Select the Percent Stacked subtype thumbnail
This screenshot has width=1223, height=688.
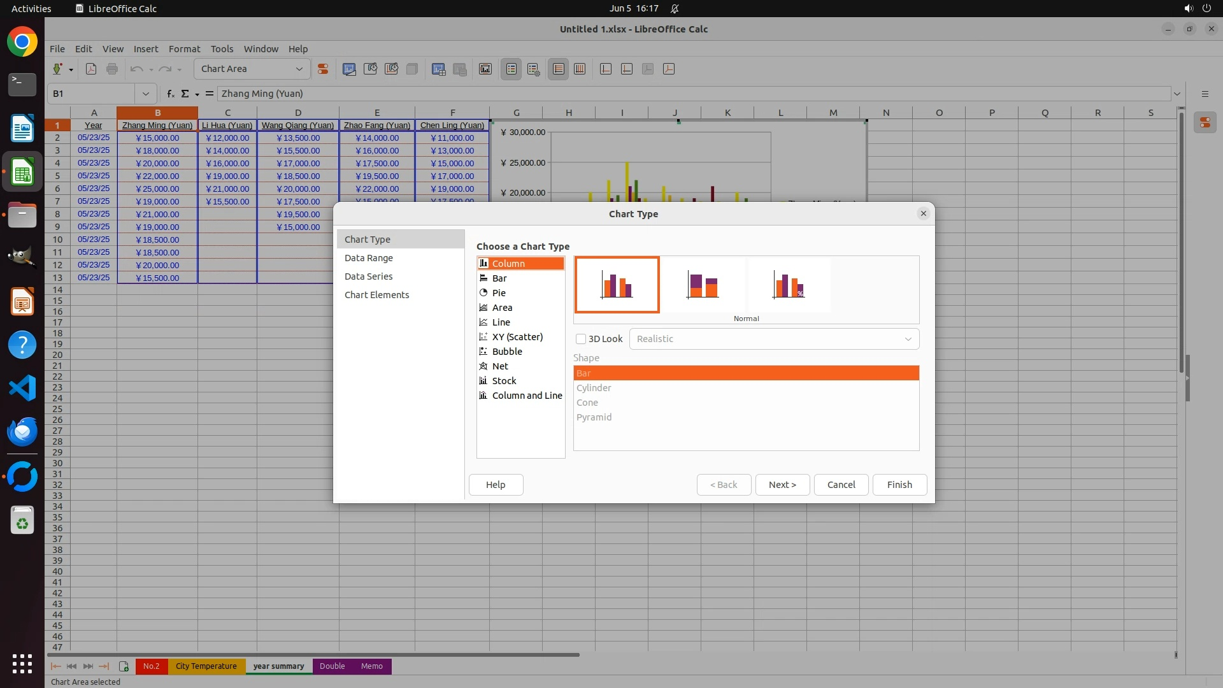pyautogui.click(x=789, y=285)
